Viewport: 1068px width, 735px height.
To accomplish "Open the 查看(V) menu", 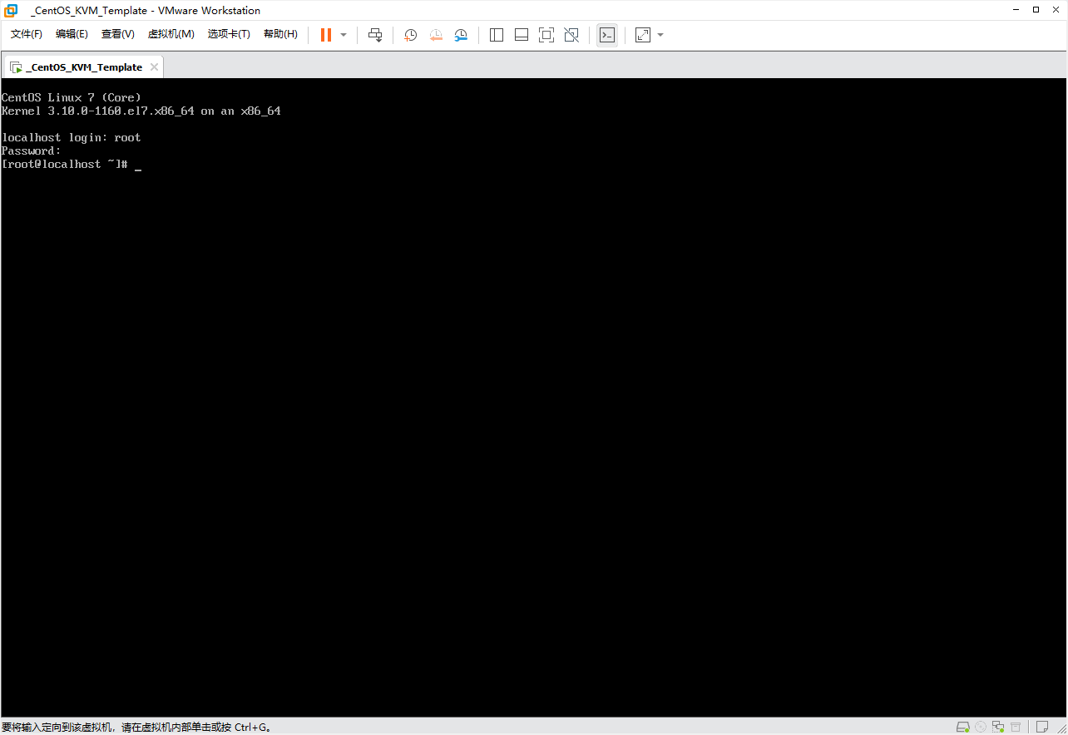I will [x=117, y=34].
